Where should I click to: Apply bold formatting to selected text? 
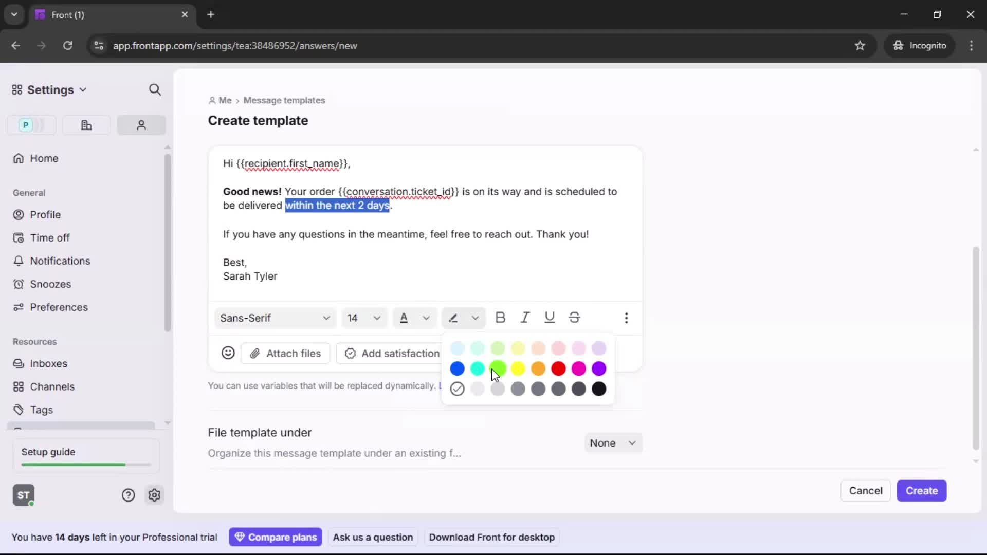point(500,318)
